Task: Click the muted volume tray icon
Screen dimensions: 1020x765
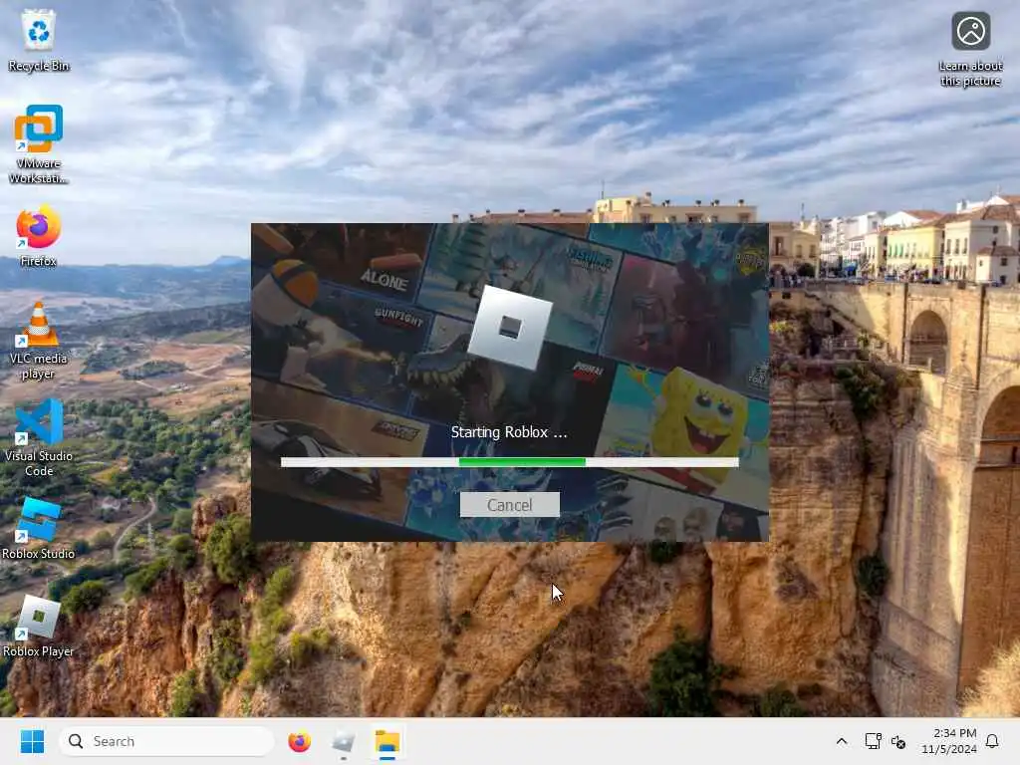Action: (x=898, y=741)
